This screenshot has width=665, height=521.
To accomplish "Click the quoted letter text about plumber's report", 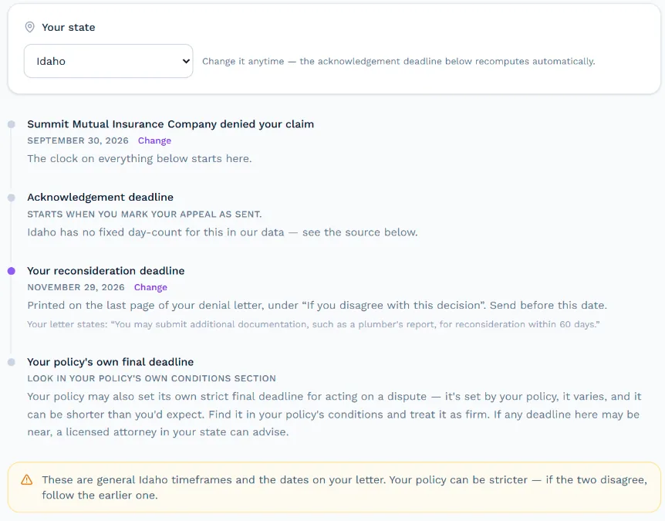I will [313, 324].
